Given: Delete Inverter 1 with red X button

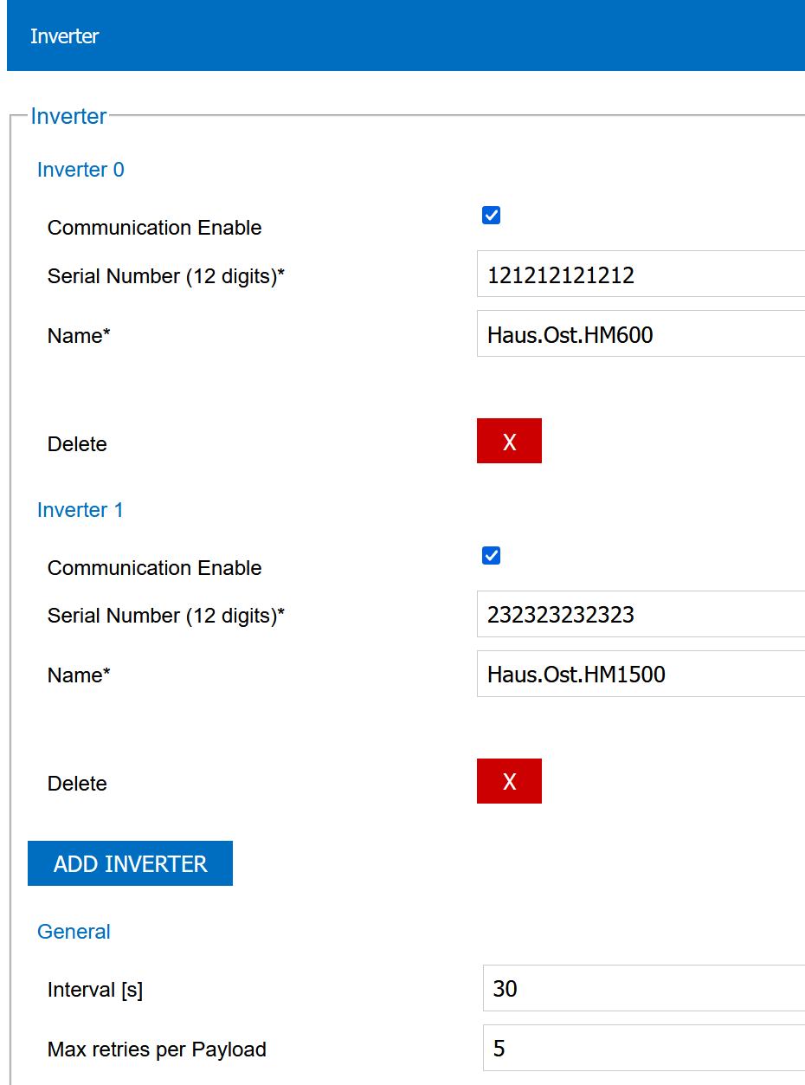Looking at the screenshot, I should point(509,782).
